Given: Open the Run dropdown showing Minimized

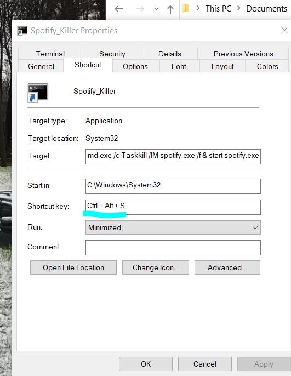Looking at the screenshot, I should click(x=173, y=227).
